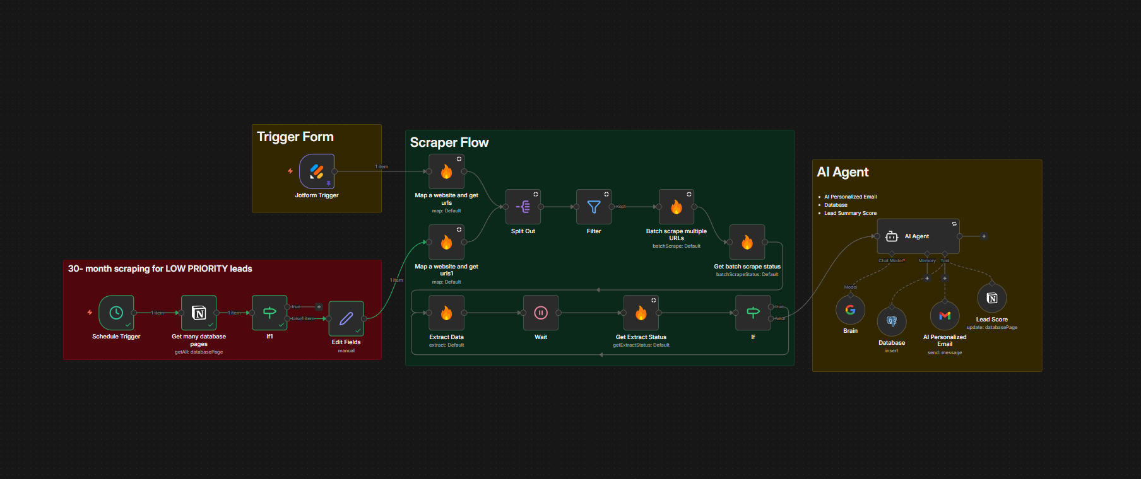Select the If1 node
The width and height of the screenshot is (1141, 479).
click(269, 313)
